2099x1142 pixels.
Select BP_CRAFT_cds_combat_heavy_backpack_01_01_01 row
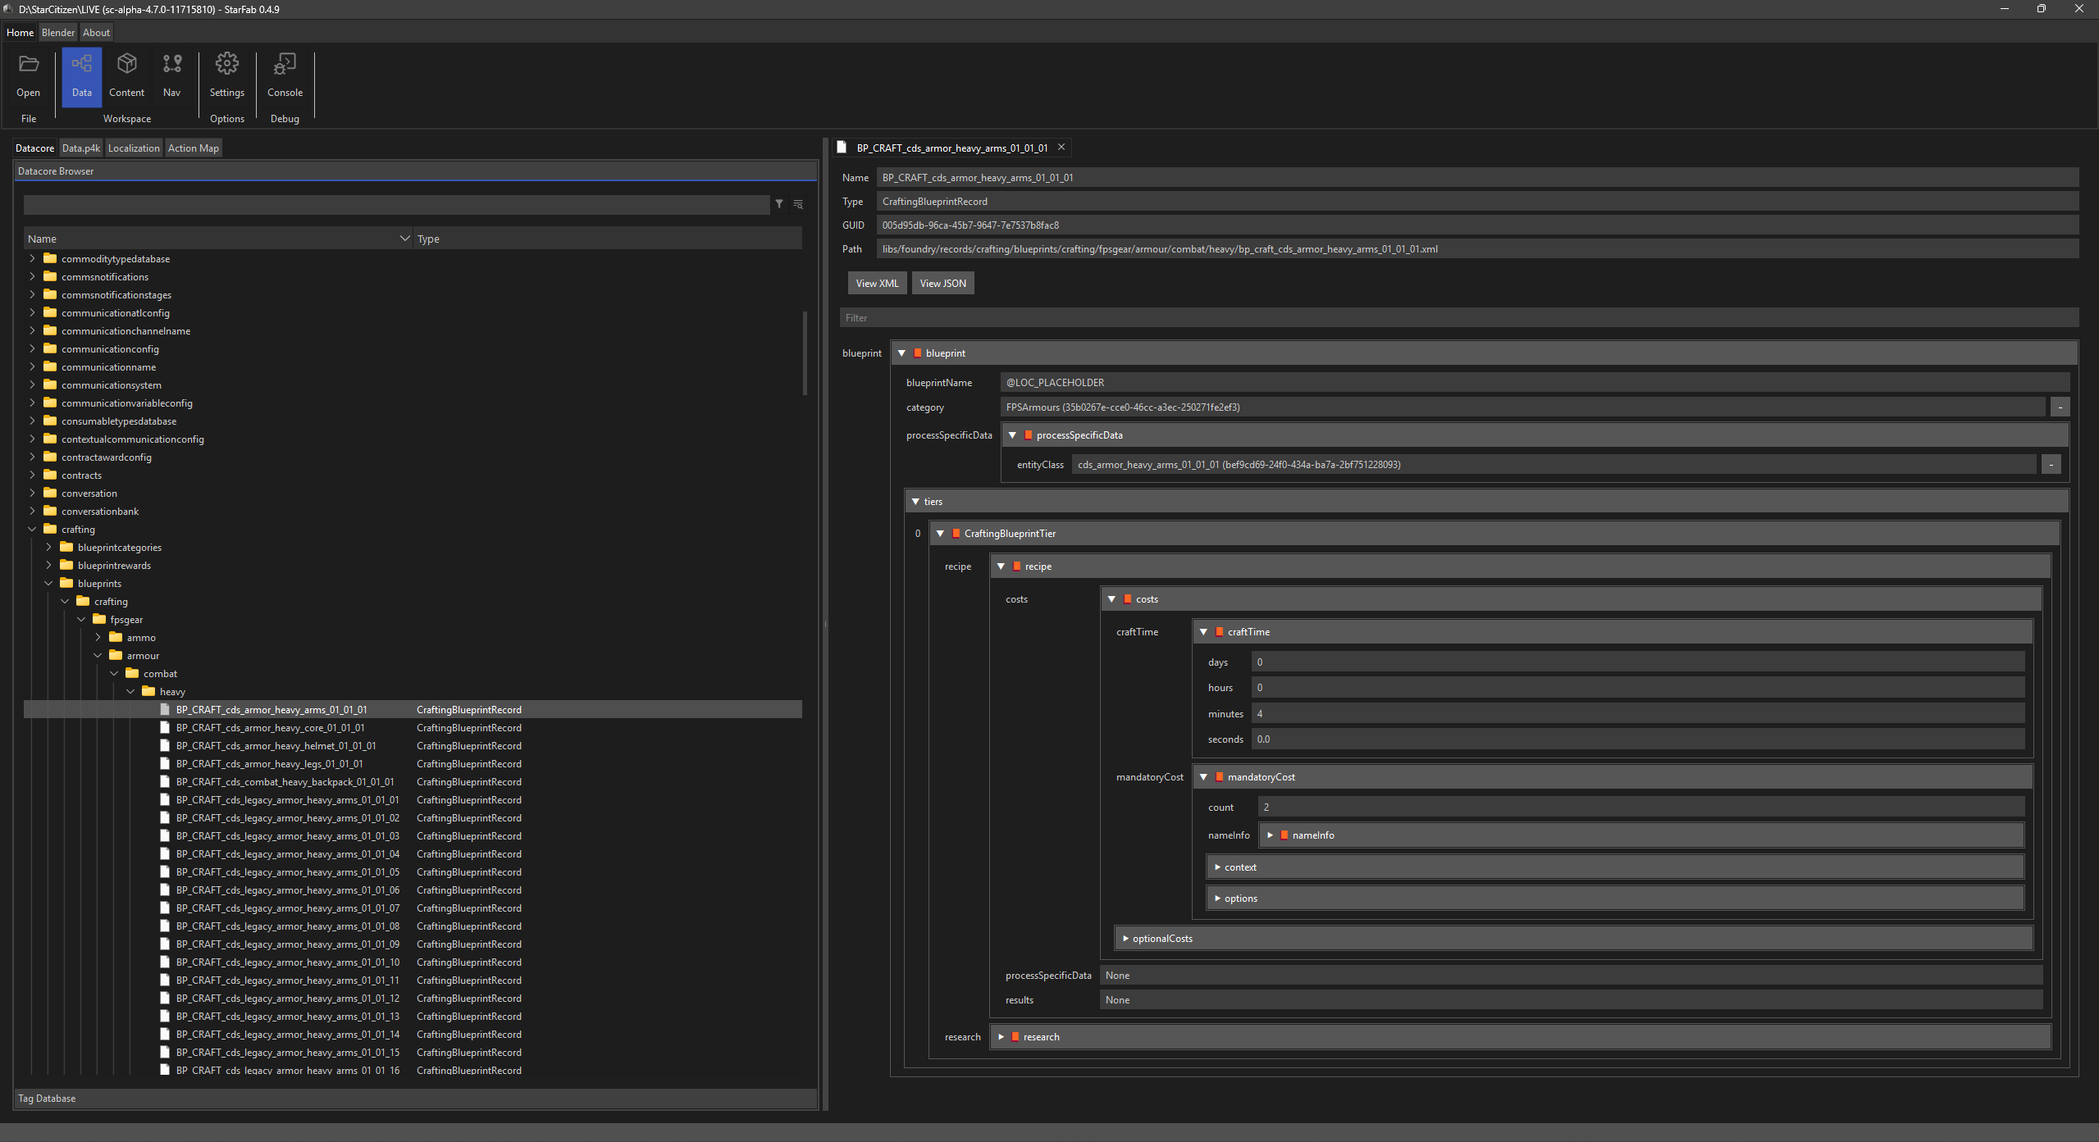tap(413, 782)
